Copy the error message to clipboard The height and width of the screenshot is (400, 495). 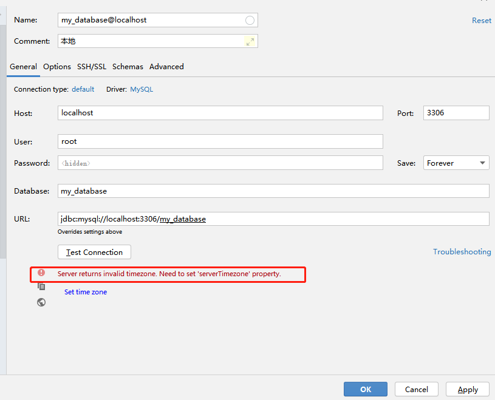click(41, 286)
